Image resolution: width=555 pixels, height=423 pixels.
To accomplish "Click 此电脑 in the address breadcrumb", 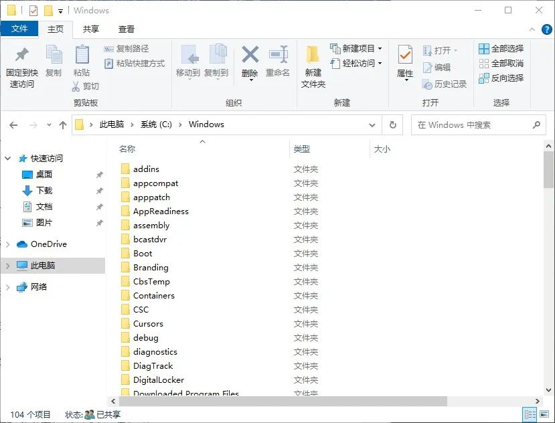I will pyautogui.click(x=112, y=124).
